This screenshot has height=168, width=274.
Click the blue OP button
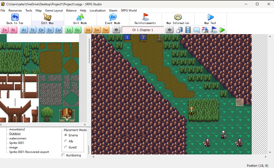click(41, 30)
